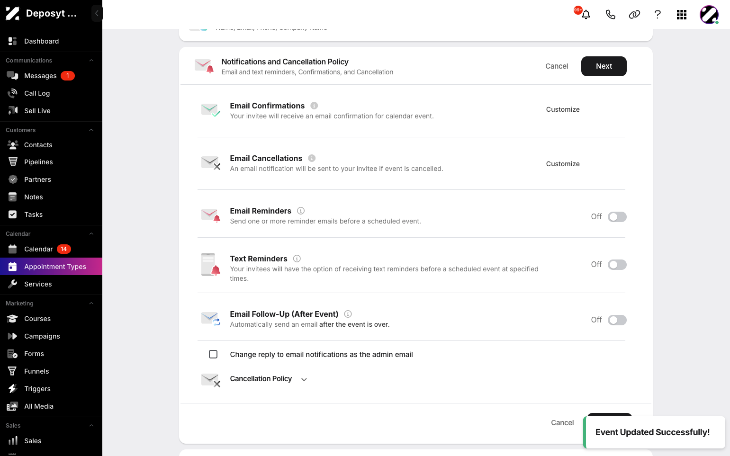Image resolution: width=730 pixels, height=456 pixels.
Task: Open the user profile avatar
Action: tap(709, 15)
